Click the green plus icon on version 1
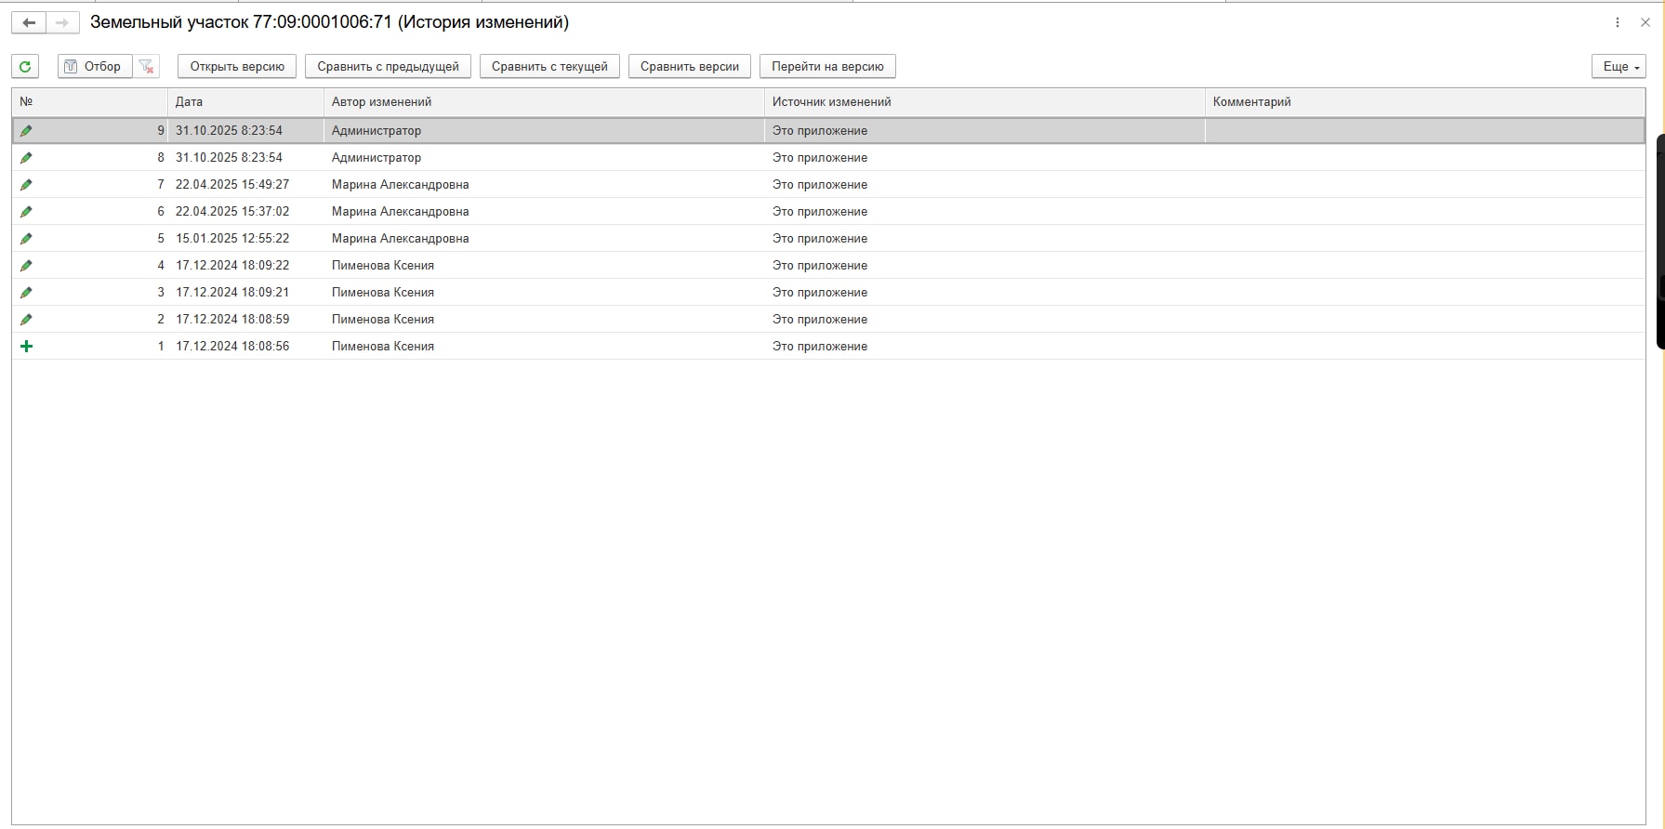The height and width of the screenshot is (829, 1665). (x=26, y=346)
